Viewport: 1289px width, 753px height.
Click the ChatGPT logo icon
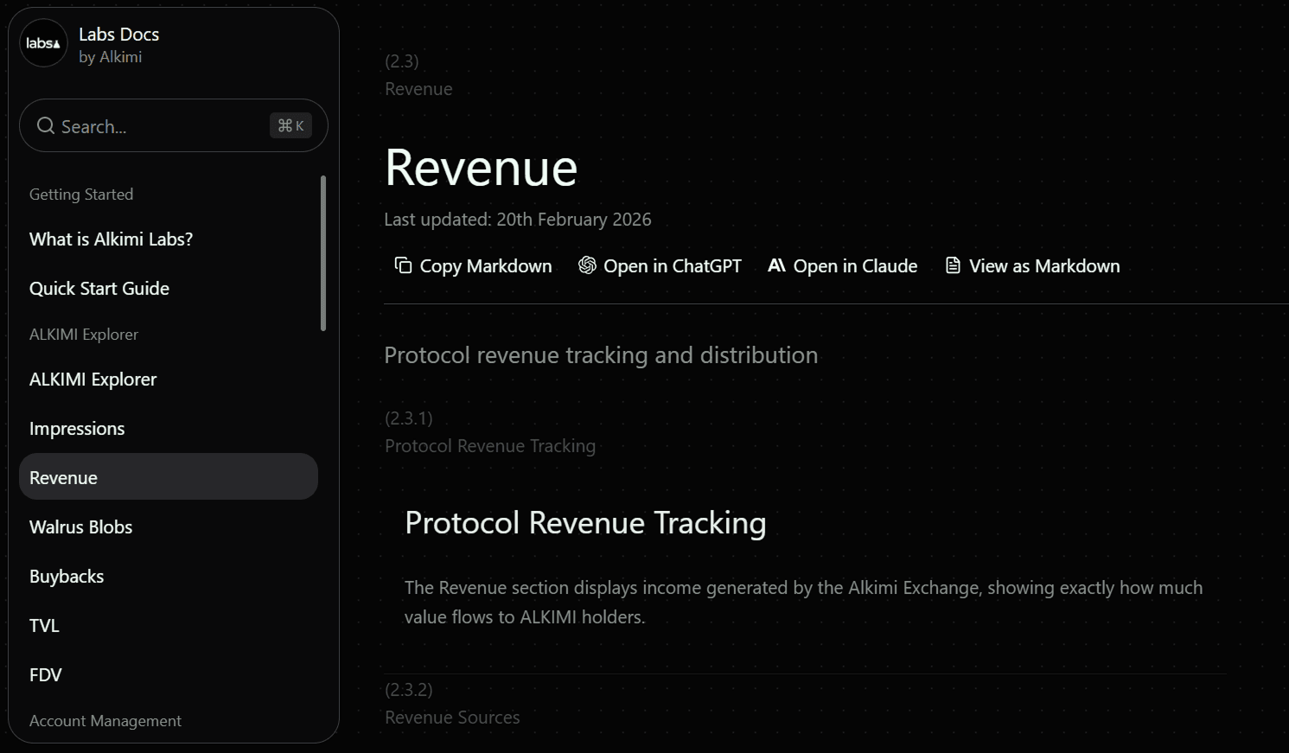coord(587,265)
